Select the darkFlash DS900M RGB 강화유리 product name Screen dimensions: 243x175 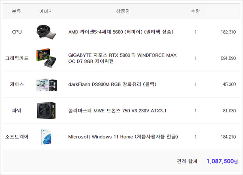click(112, 84)
